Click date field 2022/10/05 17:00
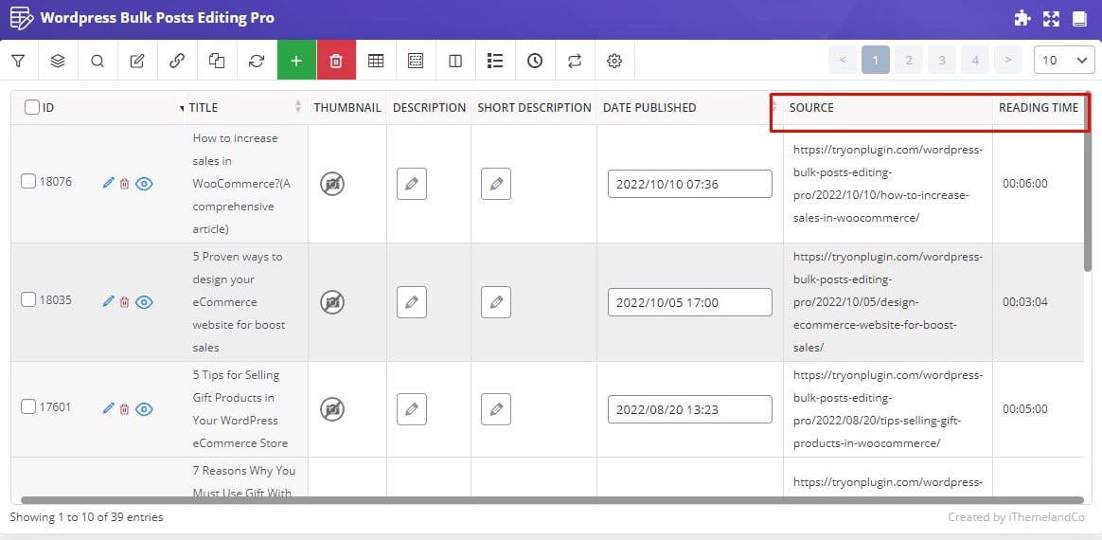 pyautogui.click(x=690, y=302)
